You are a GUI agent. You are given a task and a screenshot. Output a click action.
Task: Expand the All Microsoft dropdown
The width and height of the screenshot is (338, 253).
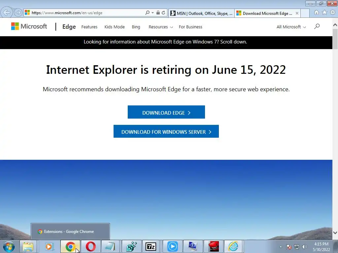coord(291,27)
